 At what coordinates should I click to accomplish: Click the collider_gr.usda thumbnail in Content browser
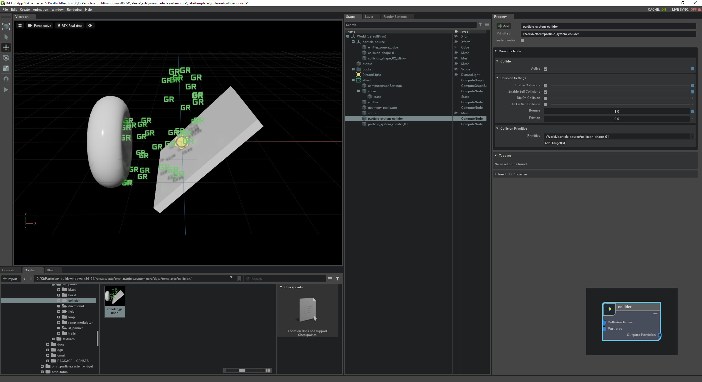[114, 301]
